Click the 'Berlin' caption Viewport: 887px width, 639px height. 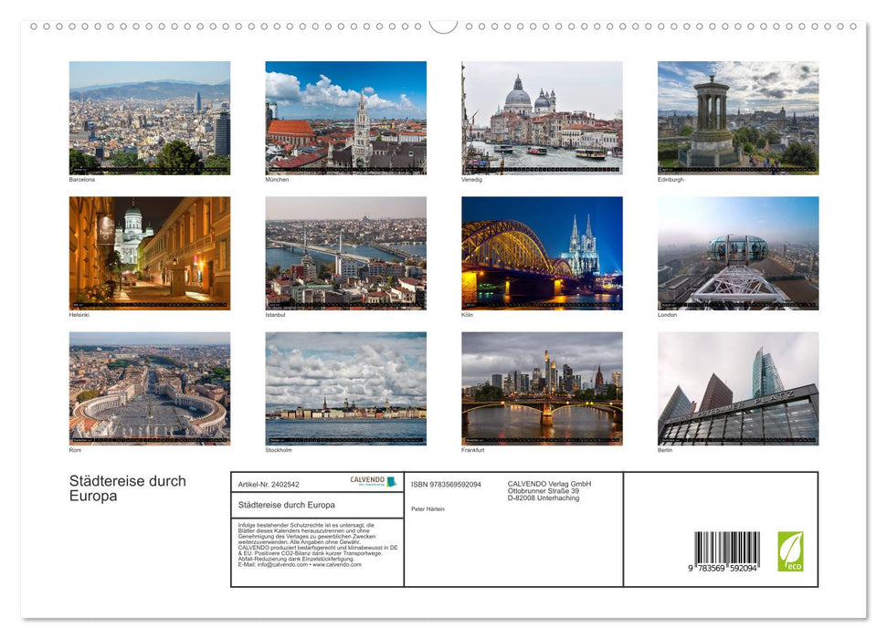coord(665,450)
